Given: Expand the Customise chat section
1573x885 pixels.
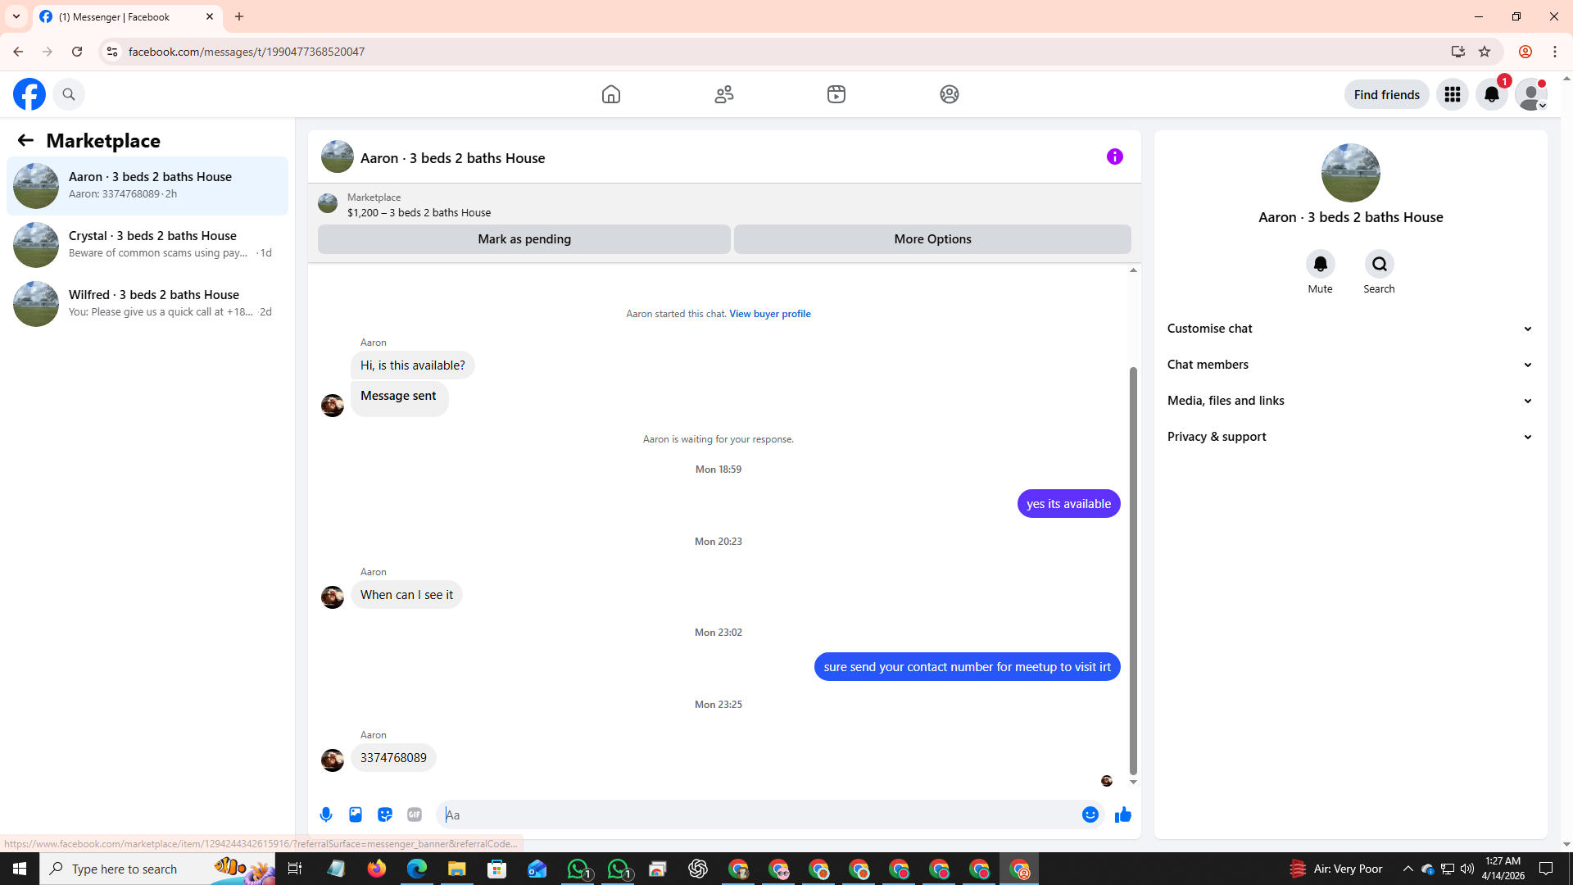Looking at the screenshot, I should tap(1350, 329).
